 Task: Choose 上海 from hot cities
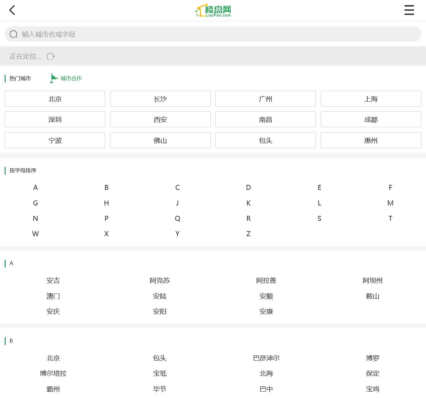click(371, 99)
